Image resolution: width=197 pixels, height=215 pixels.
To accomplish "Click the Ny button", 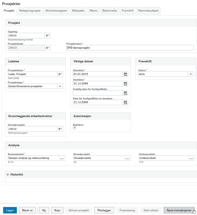I will (x=44, y=210).
